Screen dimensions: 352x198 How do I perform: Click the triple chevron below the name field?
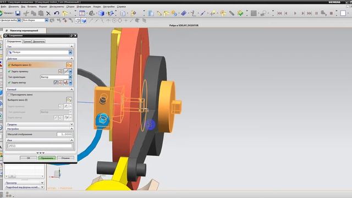[40, 153]
